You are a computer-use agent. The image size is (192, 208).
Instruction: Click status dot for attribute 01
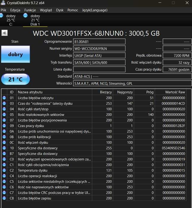[4, 98]
